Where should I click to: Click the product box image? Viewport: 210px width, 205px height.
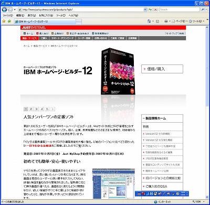click(x=118, y=71)
